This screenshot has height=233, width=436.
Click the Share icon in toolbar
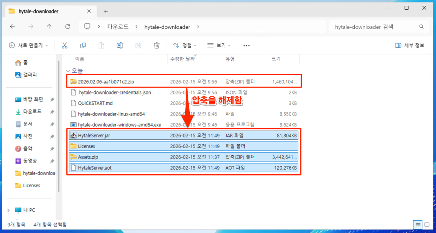click(x=138, y=45)
